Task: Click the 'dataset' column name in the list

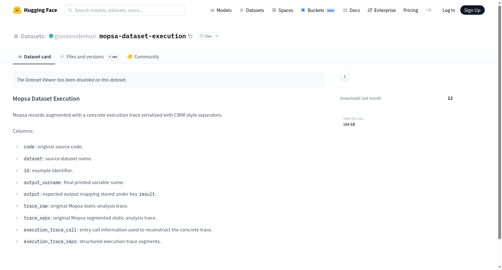Action: [x=33, y=159]
